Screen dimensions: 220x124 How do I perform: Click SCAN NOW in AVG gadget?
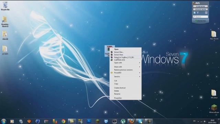click(x=200, y=6)
